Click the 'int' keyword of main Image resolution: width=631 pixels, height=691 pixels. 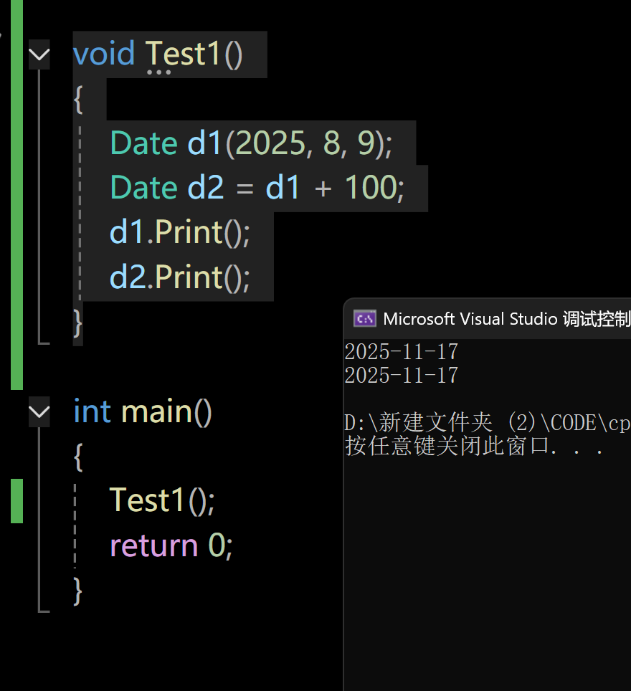[92, 411]
